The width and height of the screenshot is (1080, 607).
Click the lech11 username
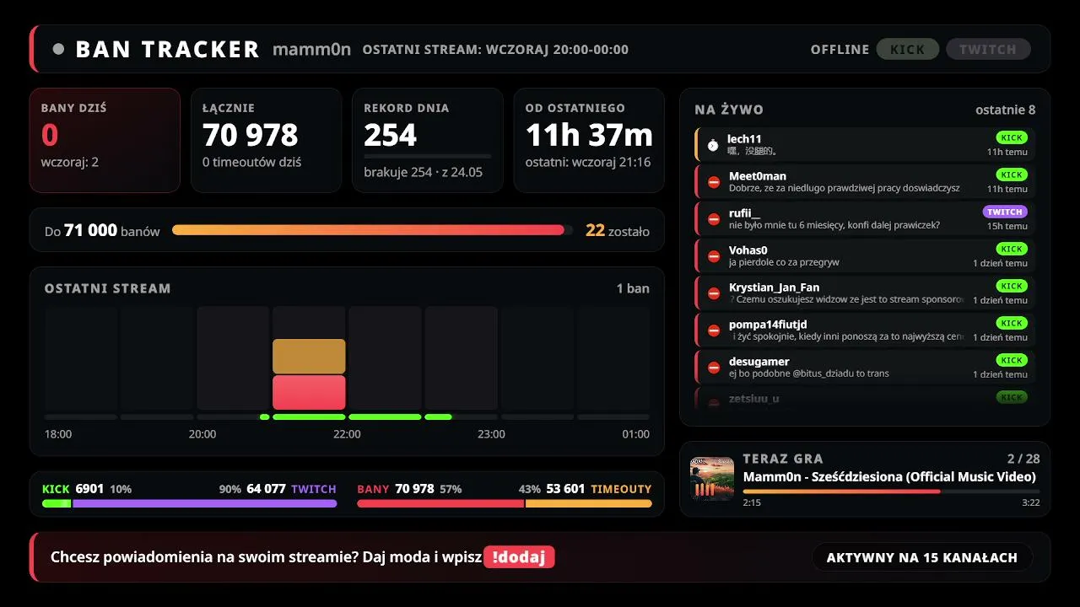tap(745, 139)
